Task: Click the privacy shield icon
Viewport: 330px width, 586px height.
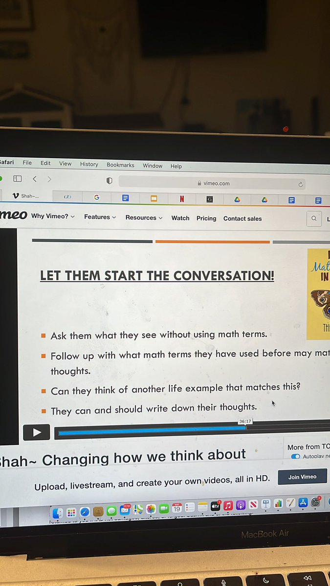Action: (109, 181)
